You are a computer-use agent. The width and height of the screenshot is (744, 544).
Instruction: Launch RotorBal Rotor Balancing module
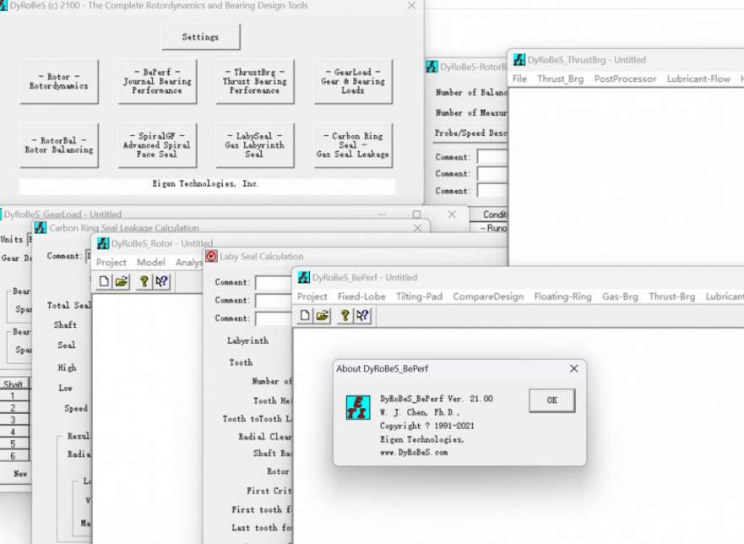(x=59, y=145)
